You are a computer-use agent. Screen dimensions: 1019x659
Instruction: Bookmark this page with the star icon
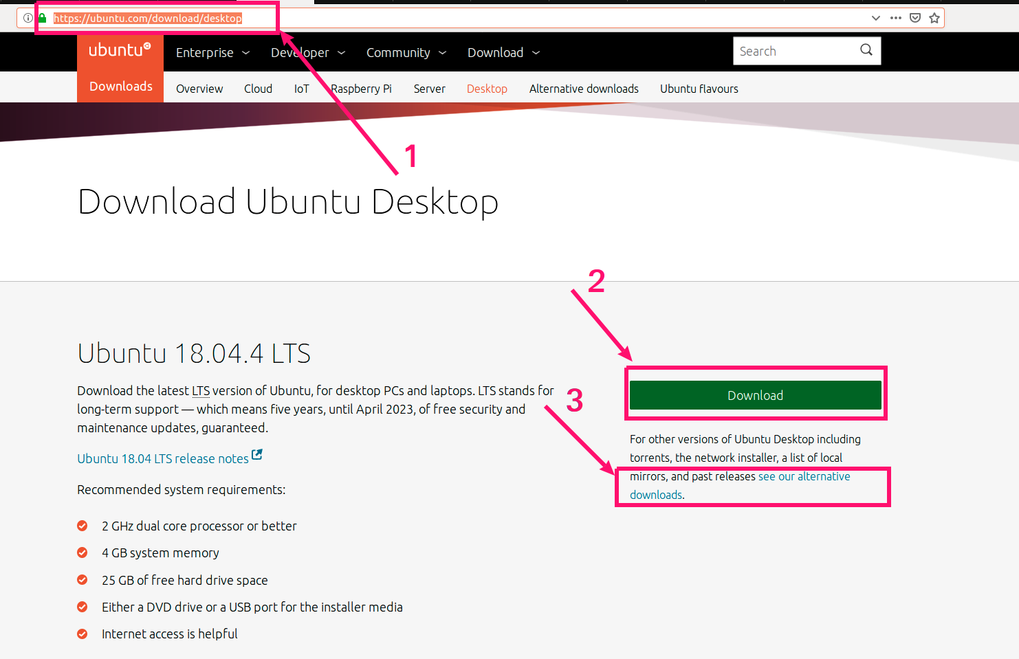click(x=934, y=18)
